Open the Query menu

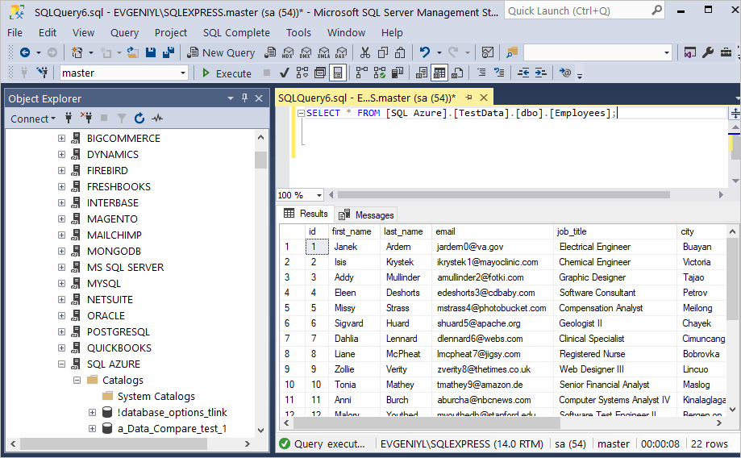tap(124, 32)
